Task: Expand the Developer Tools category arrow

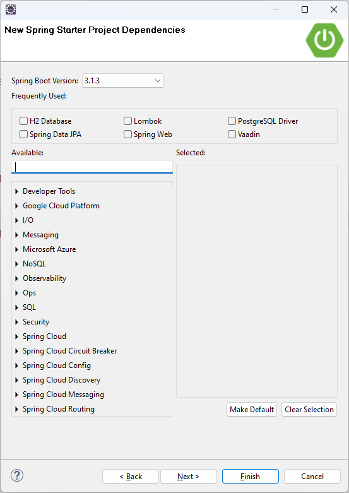Action: (x=16, y=191)
